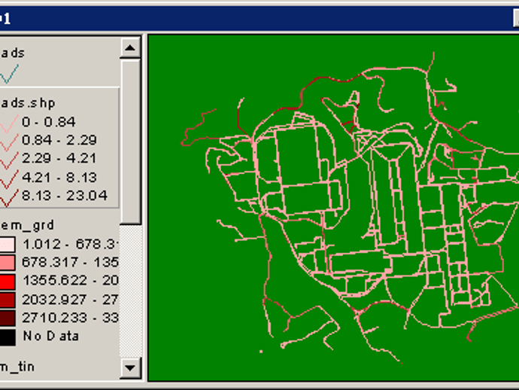This screenshot has width=519, height=390.
Task: Select the 0 - 0.84 class label
Action: pyautogui.click(x=49, y=122)
